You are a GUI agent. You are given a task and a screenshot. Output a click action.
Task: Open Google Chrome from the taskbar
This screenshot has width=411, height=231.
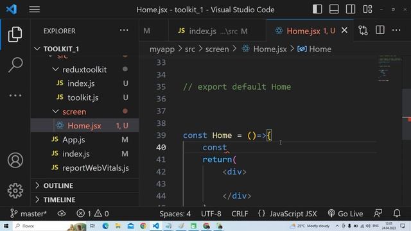point(143,226)
